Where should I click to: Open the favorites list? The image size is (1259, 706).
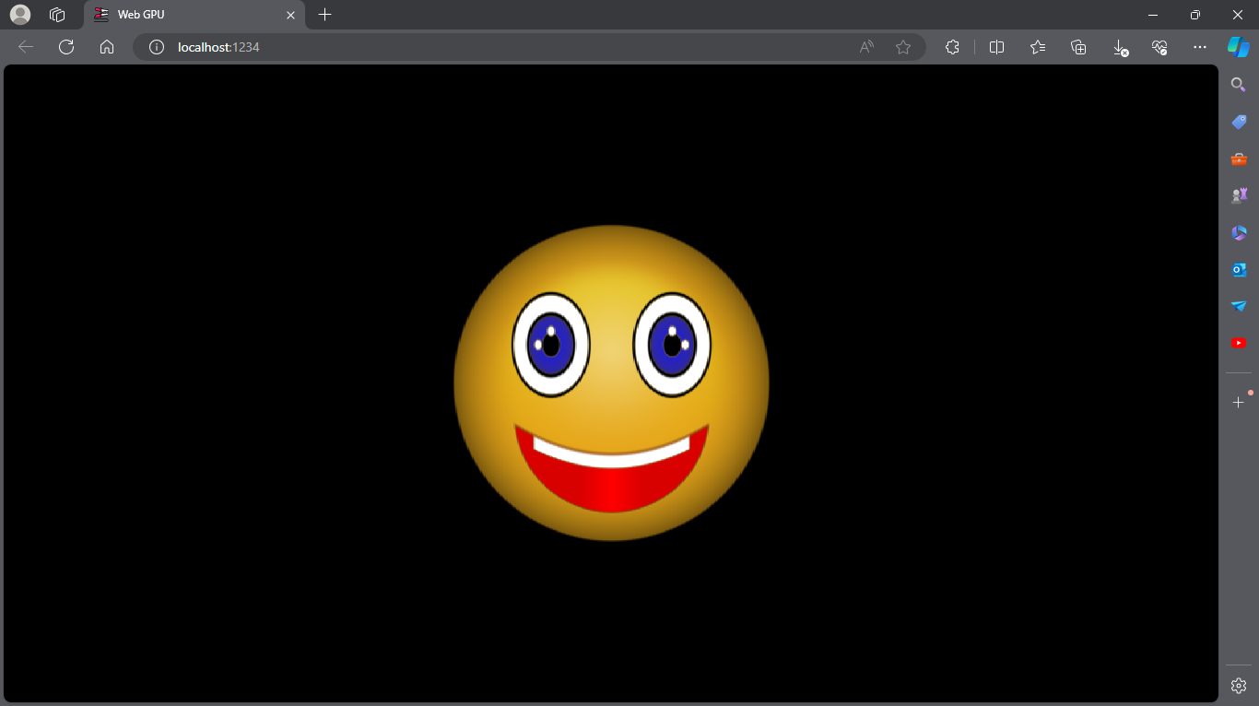1037,47
